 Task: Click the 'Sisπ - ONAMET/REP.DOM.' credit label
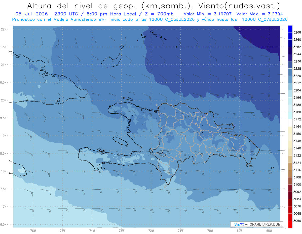[257, 224]
